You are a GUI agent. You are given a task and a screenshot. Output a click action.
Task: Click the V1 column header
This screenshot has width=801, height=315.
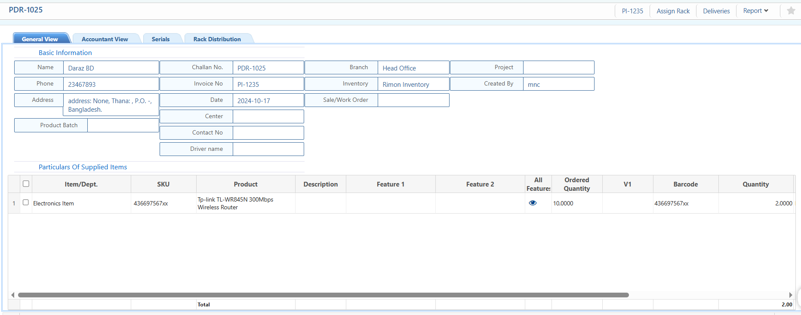click(628, 184)
